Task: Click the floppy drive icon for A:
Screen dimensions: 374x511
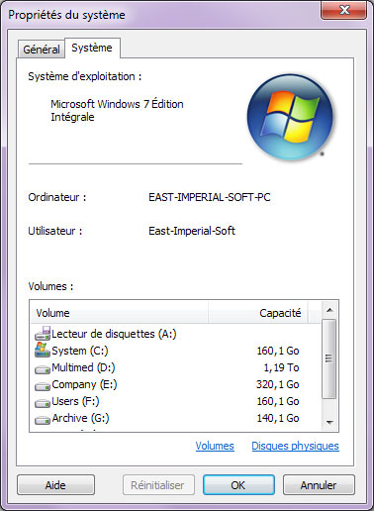Action: (43, 334)
